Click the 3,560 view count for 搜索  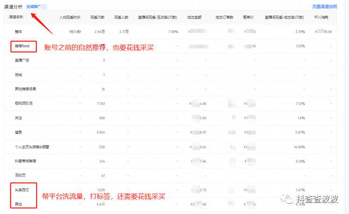click(101, 132)
